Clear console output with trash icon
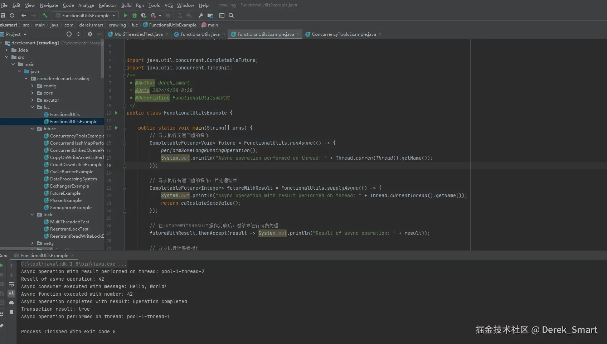 click(x=11, y=312)
